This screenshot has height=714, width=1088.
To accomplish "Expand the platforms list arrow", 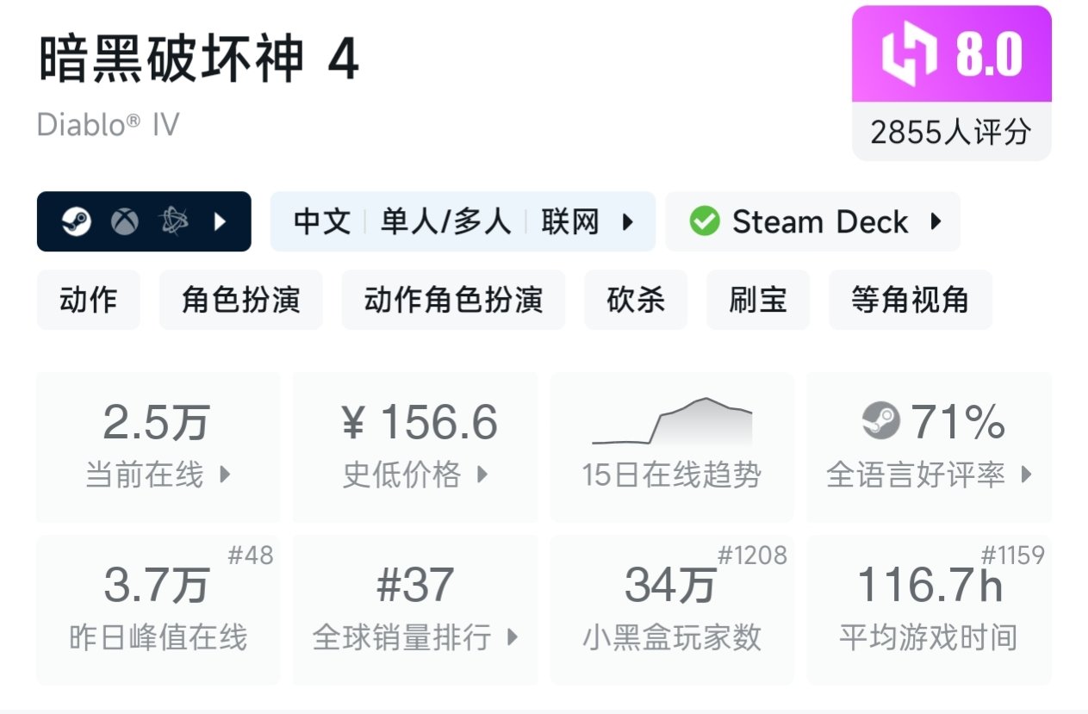I will [x=221, y=222].
